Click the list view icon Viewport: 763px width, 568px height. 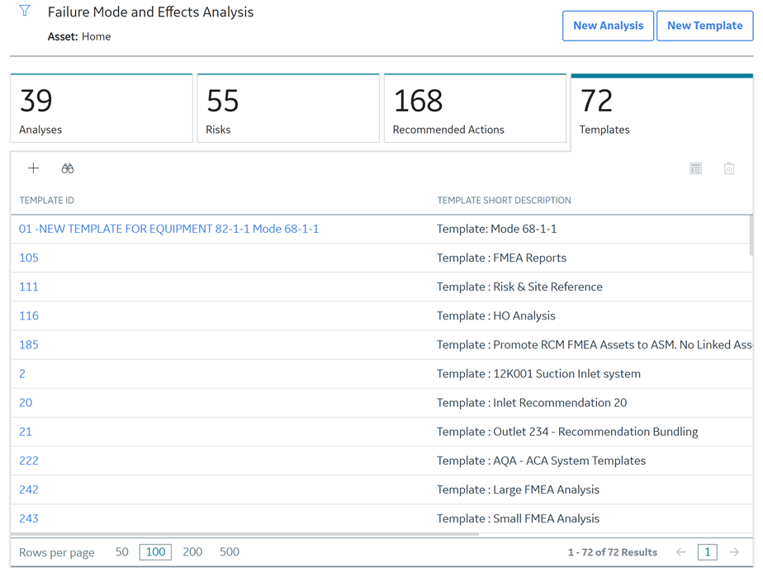(696, 168)
